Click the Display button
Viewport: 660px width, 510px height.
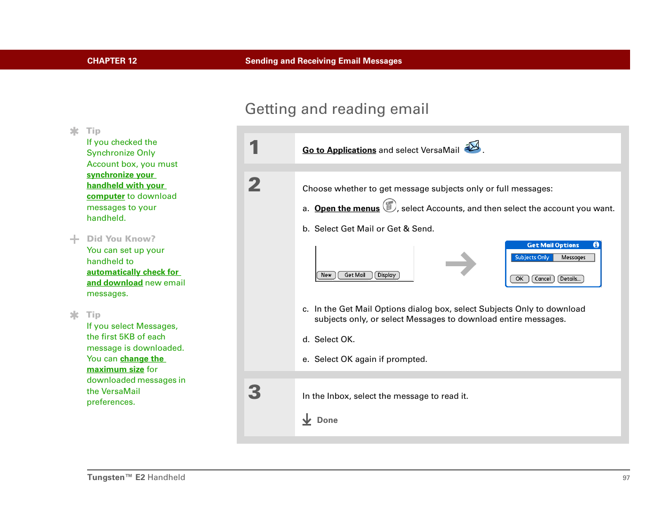(387, 275)
